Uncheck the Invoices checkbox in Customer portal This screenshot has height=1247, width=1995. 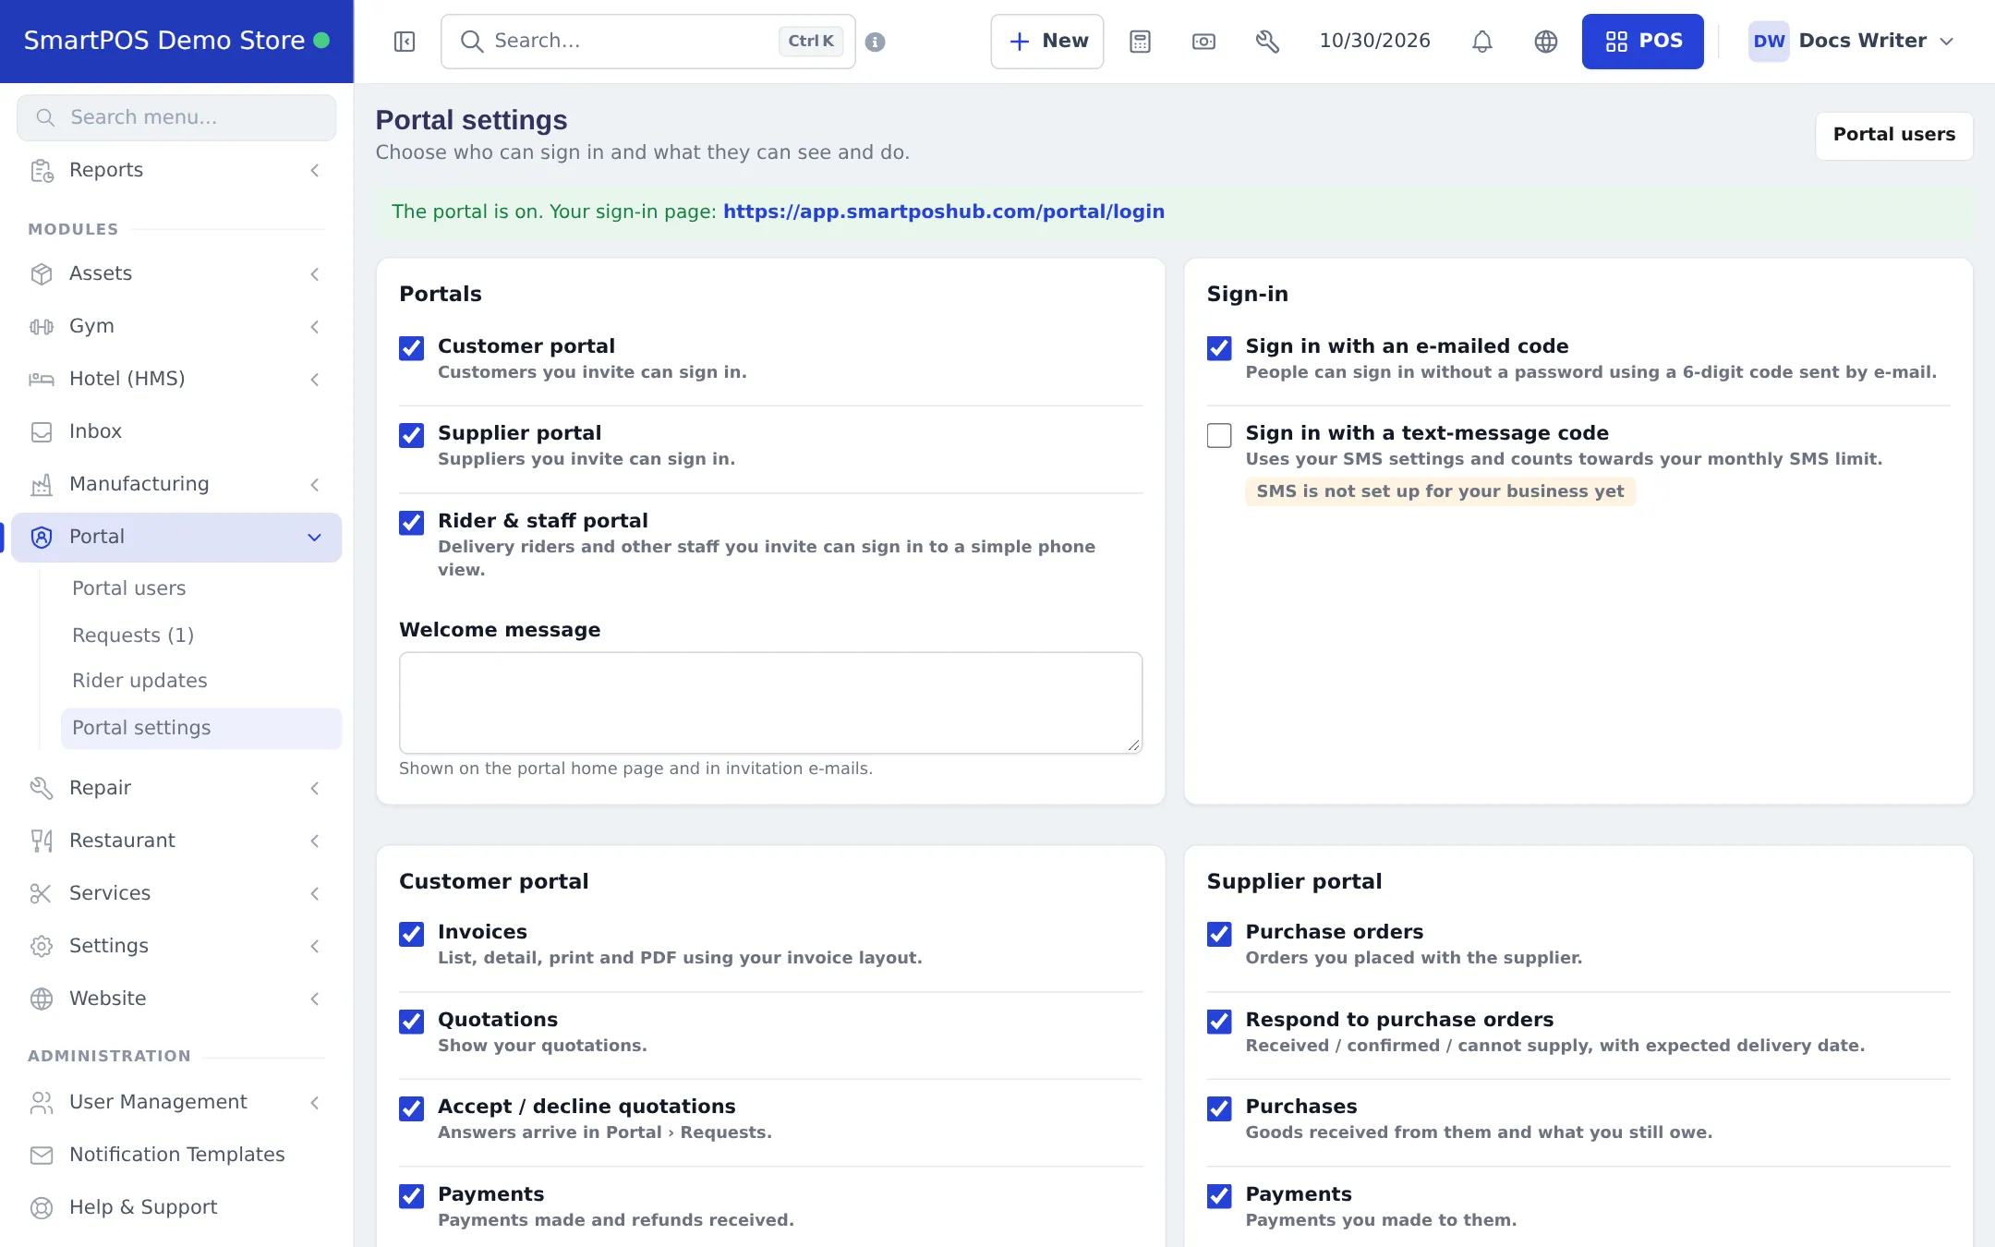tap(411, 934)
